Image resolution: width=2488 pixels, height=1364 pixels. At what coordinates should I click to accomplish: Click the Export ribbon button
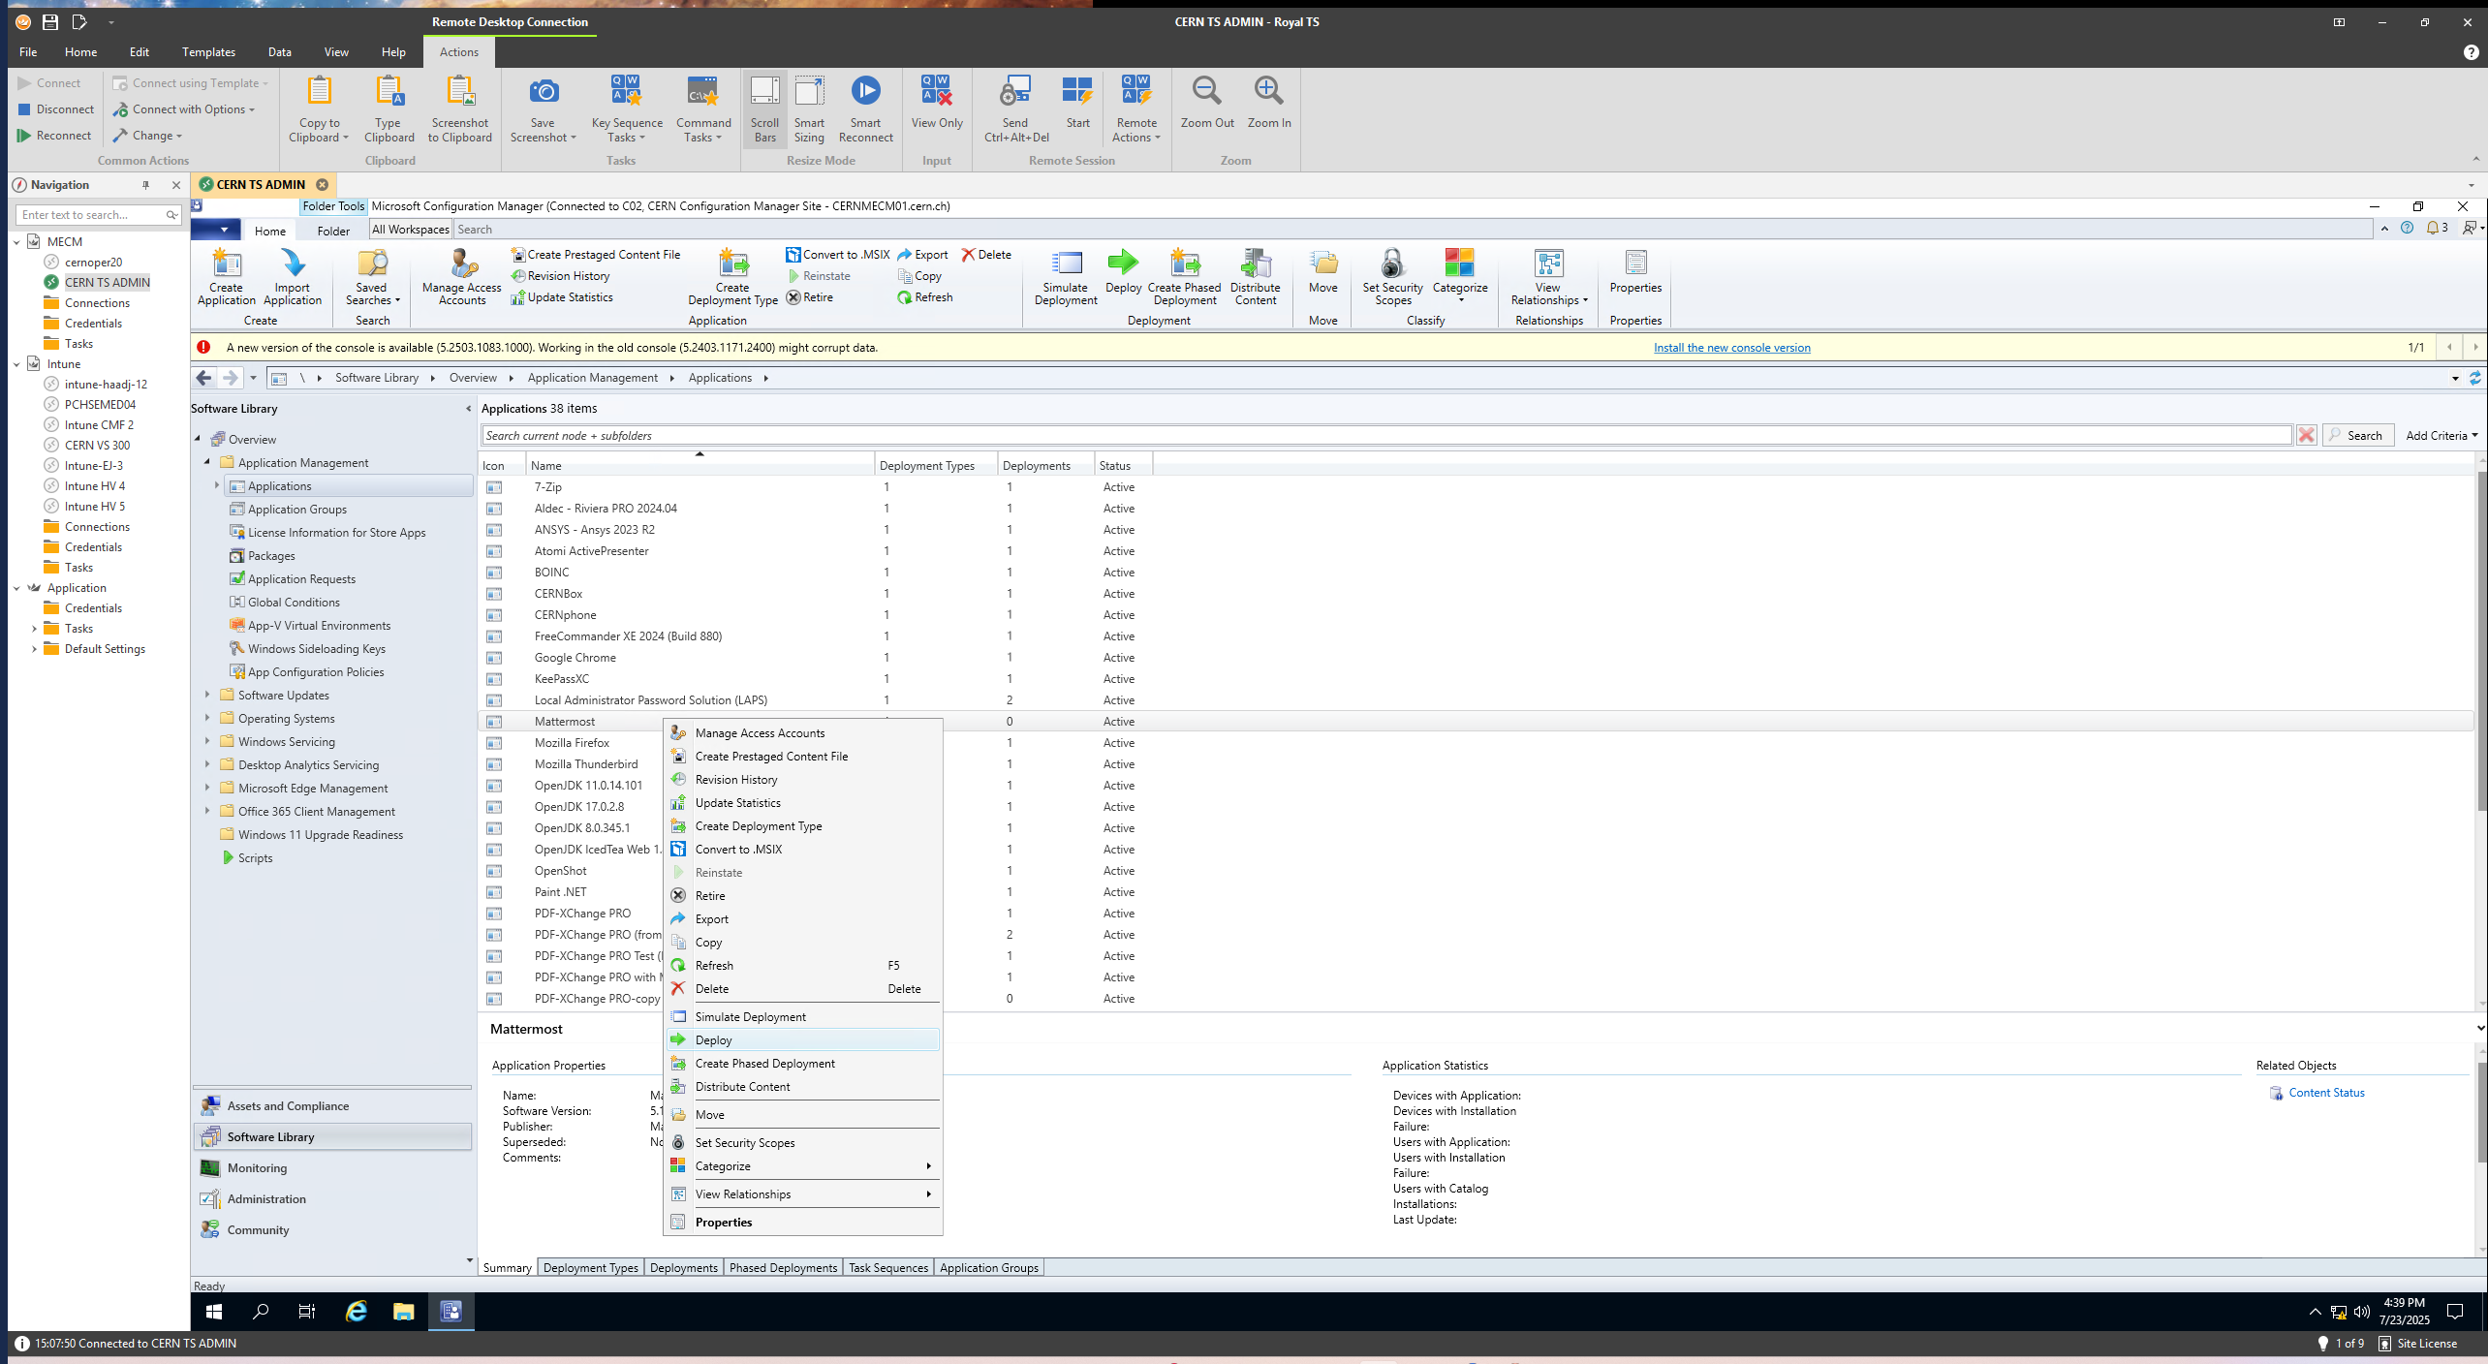point(922,255)
